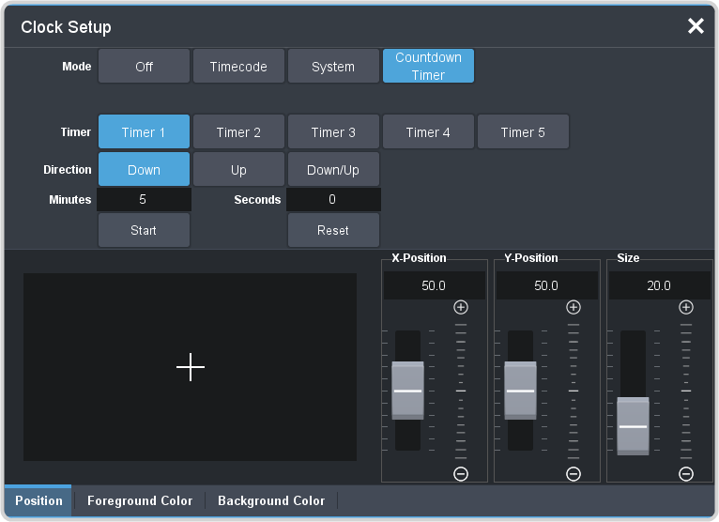The width and height of the screenshot is (719, 522).
Task: Click the Y-Position 50.0 value field
Action: [x=547, y=285]
